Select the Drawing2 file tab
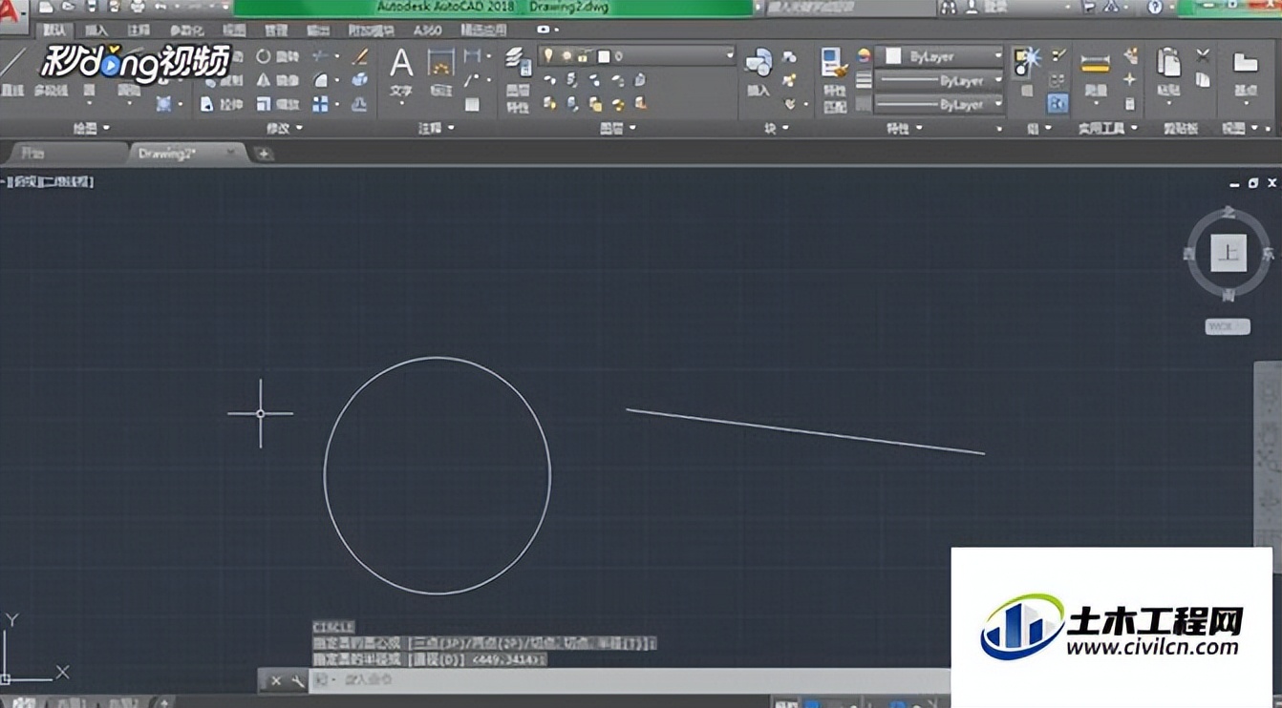Viewport: 1282px width, 708px height. click(x=167, y=153)
